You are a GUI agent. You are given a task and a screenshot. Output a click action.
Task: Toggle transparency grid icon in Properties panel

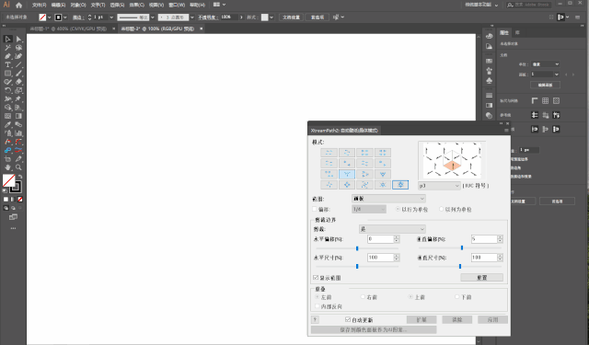point(556,100)
